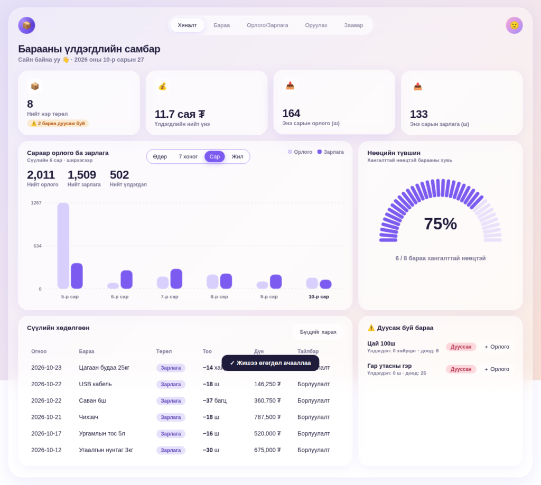Click the inbox tray icon on Энэ сарын орлого card

290,86
